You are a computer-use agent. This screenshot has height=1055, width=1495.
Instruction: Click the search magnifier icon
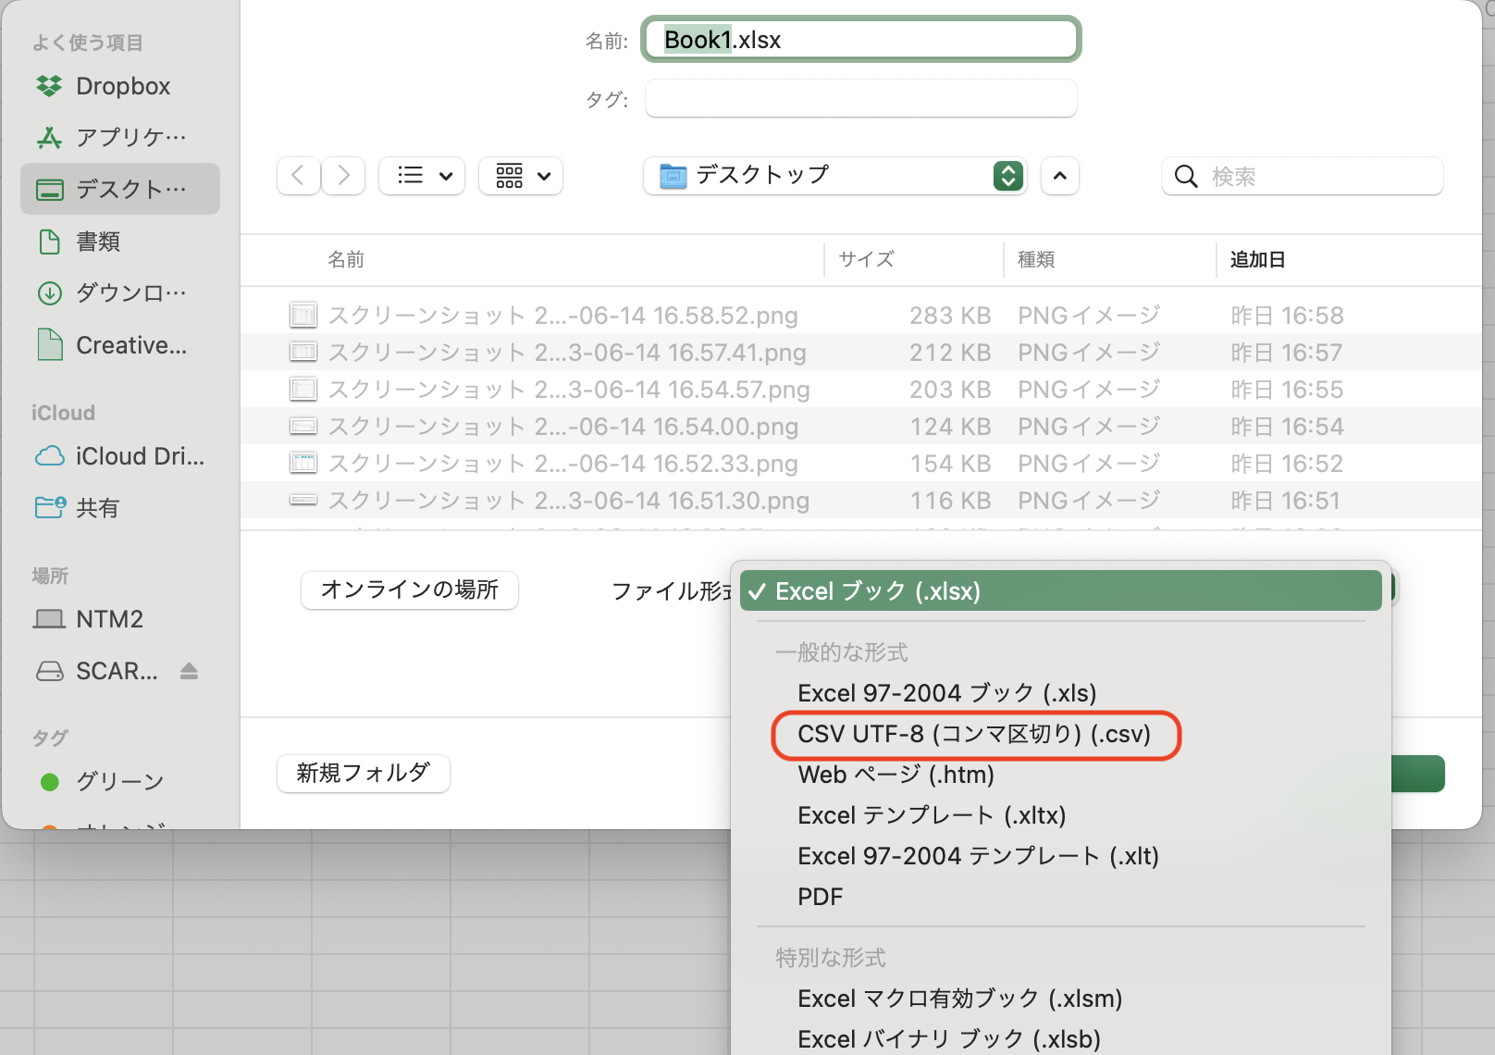1186,177
